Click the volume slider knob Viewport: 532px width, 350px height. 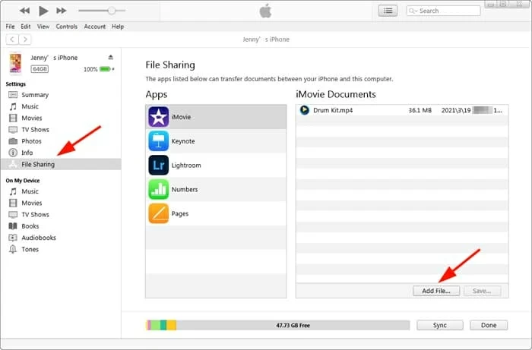tap(112, 11)
